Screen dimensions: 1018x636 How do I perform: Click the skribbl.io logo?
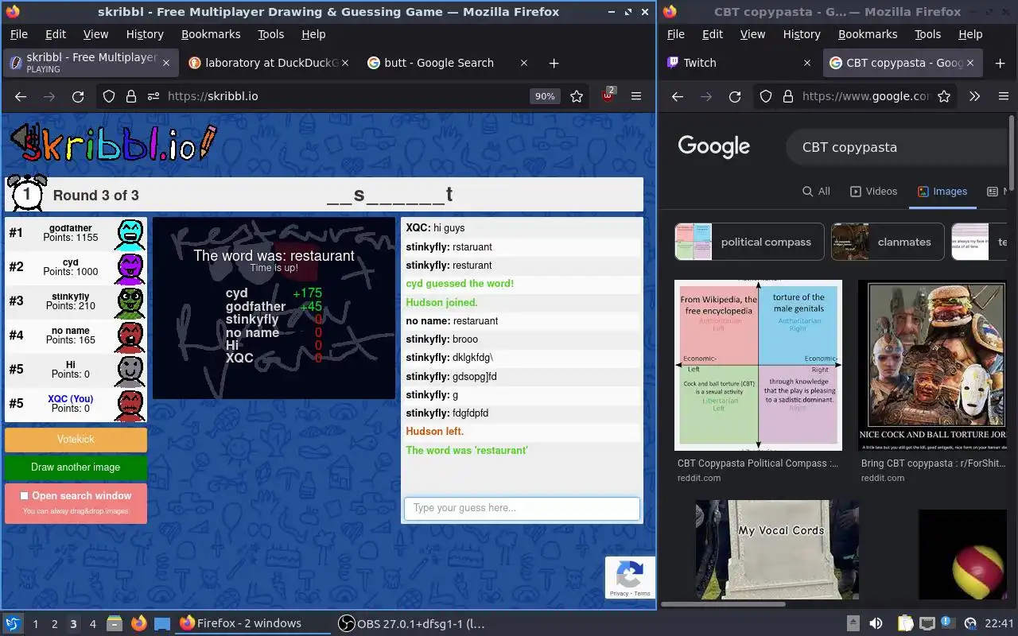tap(112, 143)
